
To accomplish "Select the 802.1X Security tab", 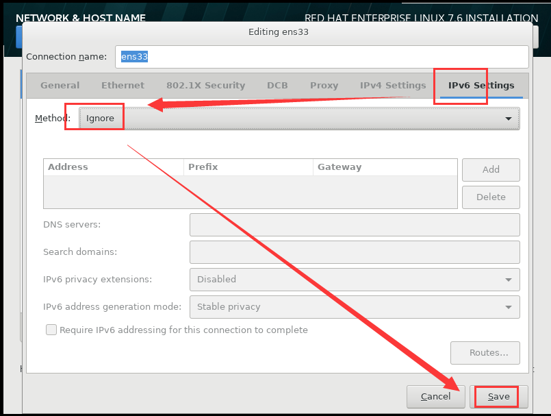I will [x=205, y=85].
